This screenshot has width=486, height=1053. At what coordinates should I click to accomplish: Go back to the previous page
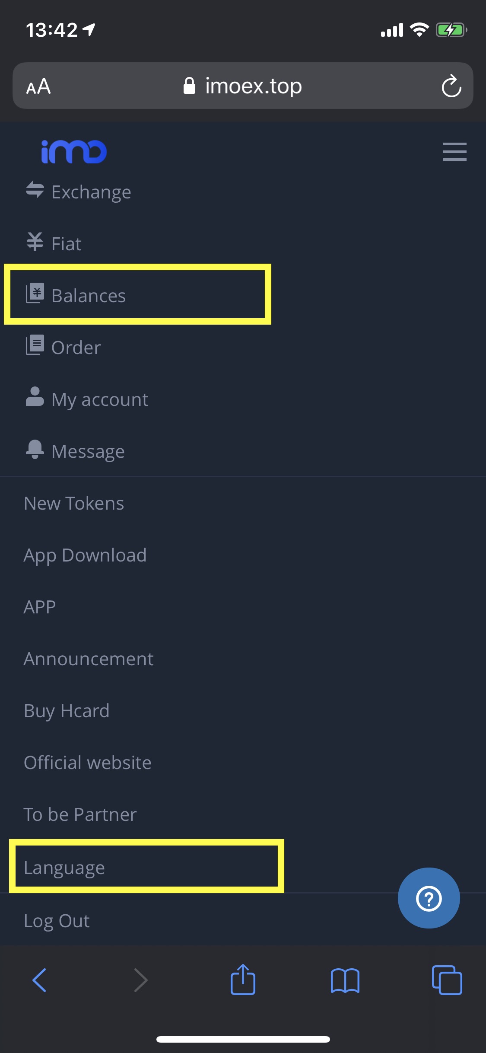39,980
